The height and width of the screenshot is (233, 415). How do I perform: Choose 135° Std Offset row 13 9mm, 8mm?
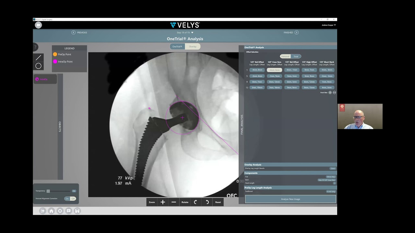coord(292,87)
